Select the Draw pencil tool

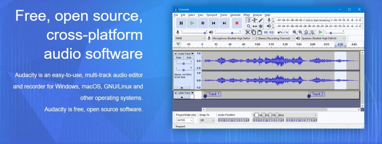click(x=261, y=20)
